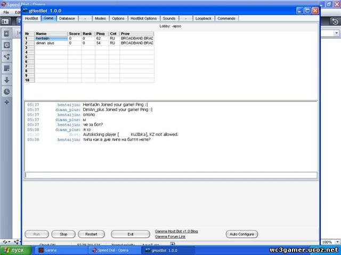Open the Downloads arrow panel in Opera sidebar
The image size is (341, 255).
pyautogui.click(x=7, y=80)
